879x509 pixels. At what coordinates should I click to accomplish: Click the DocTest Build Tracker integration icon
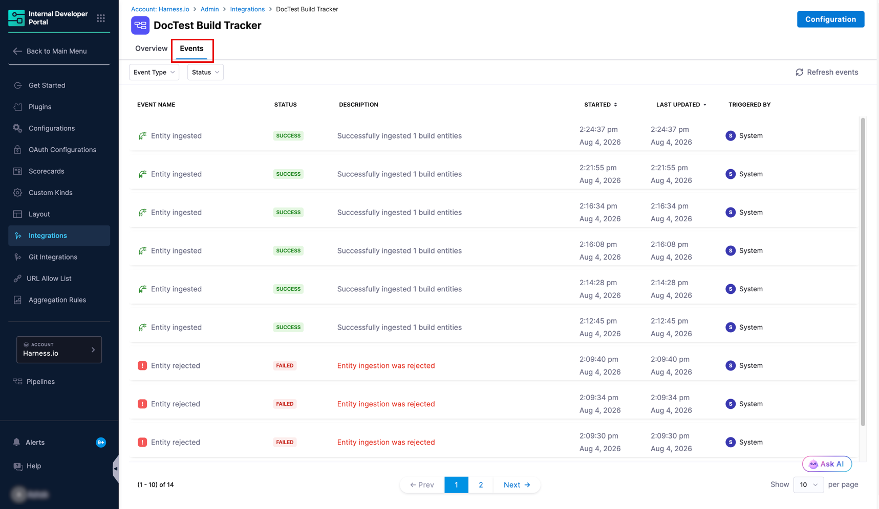tap(140, 26)
